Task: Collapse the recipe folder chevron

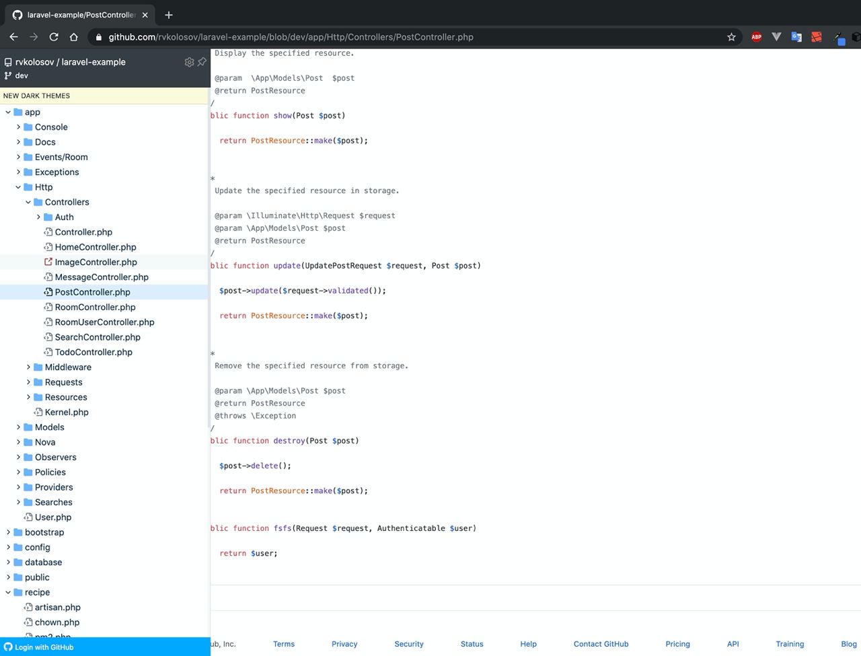Action: coord(8,592)
